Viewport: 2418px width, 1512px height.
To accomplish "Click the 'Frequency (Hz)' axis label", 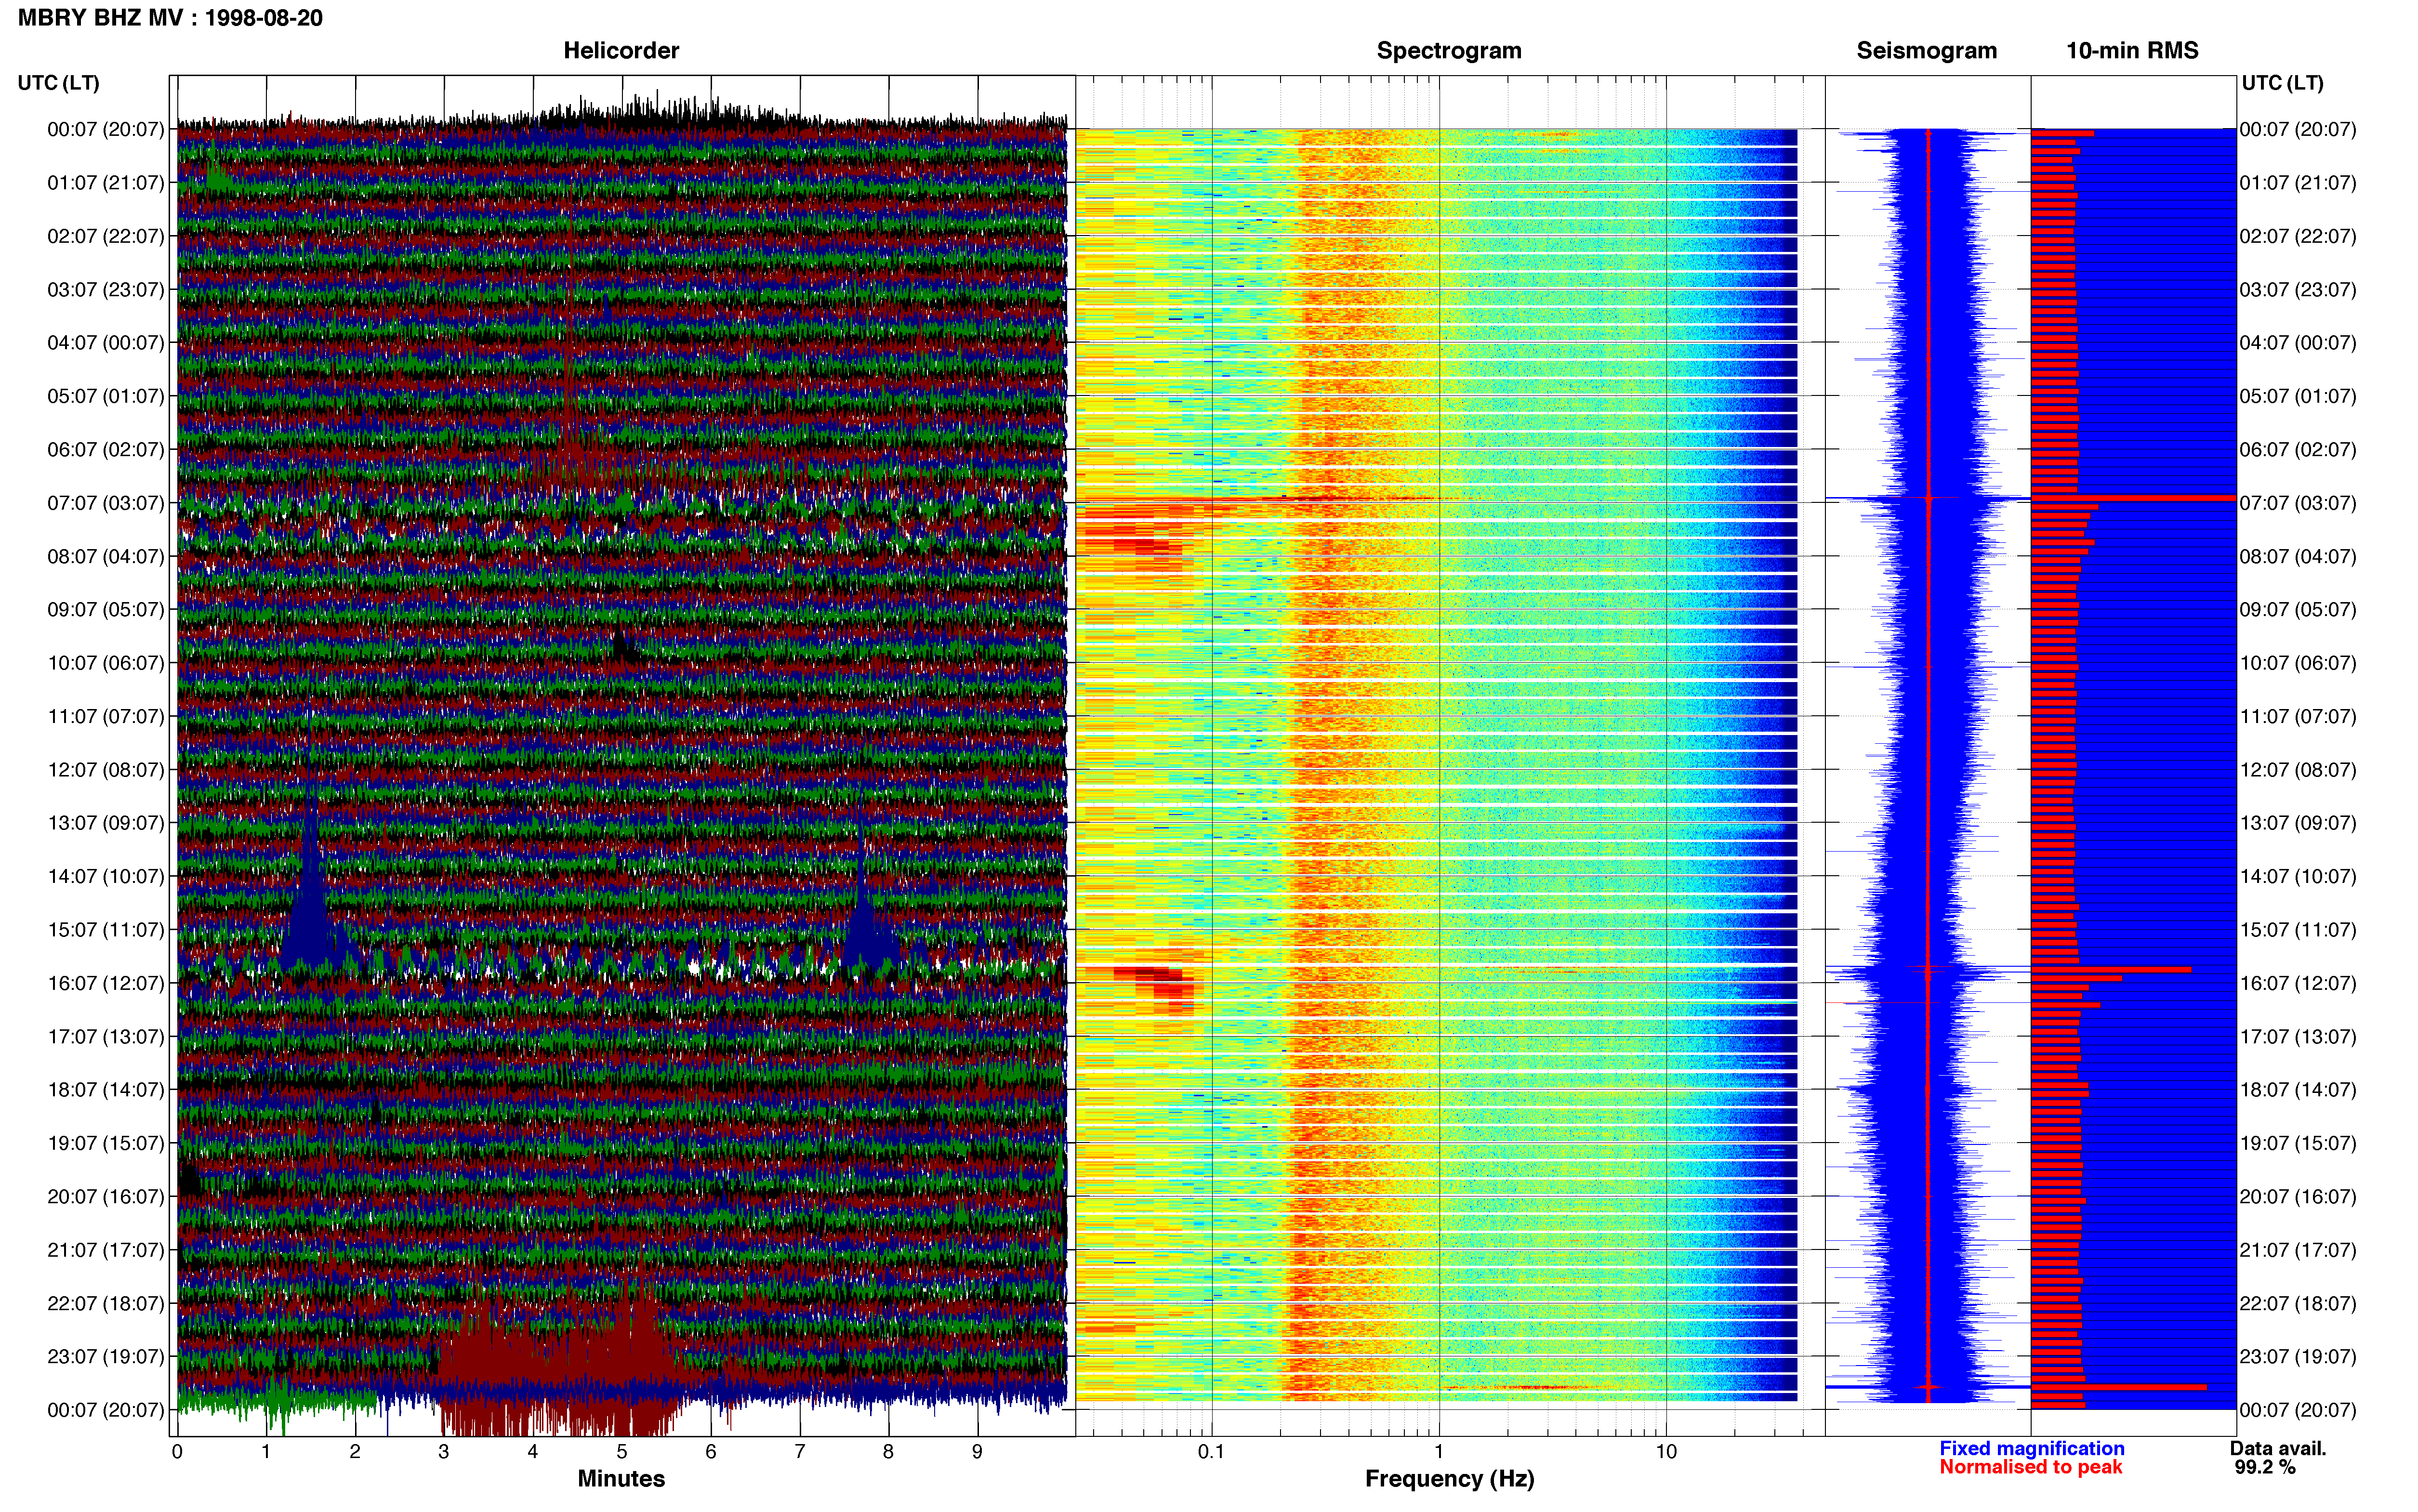I will coord(1449,1479).
